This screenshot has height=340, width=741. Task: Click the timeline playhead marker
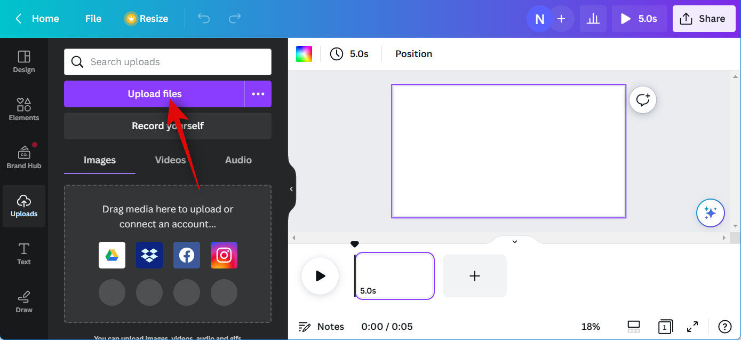[355, 244]
